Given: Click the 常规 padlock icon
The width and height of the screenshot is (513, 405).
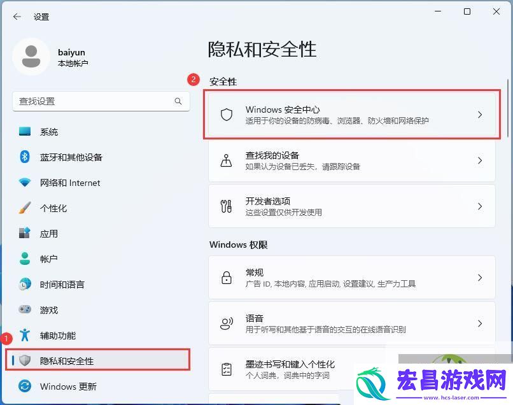Looking at the screenshot, I should click(227, 278).
